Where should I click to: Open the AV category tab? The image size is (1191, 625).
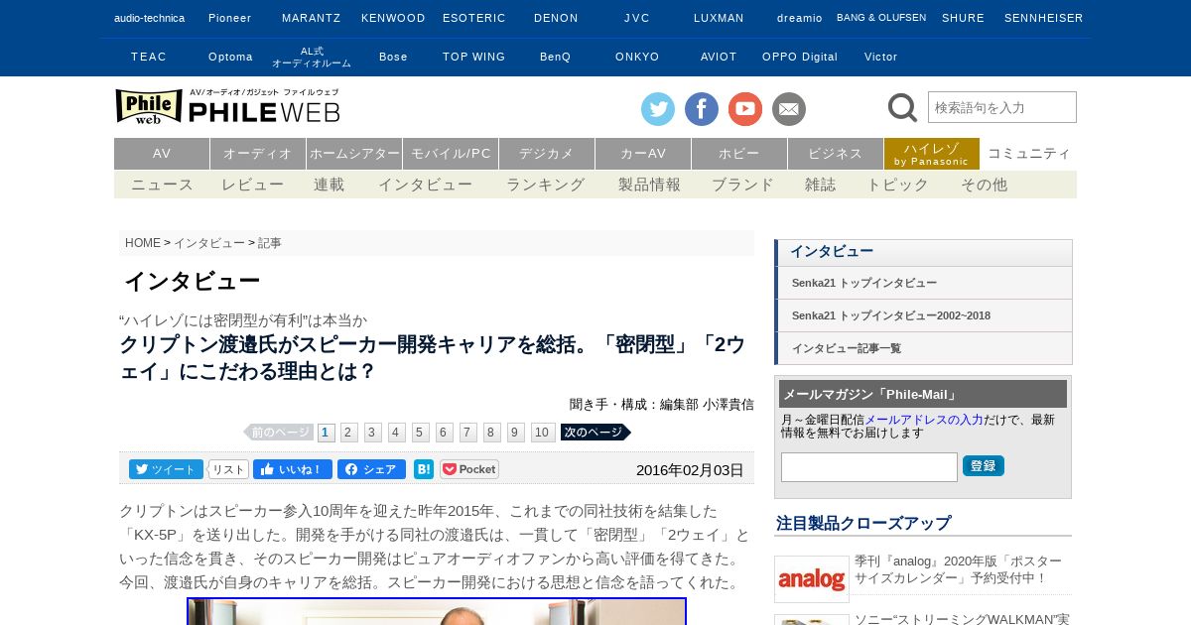coord(162,154)
